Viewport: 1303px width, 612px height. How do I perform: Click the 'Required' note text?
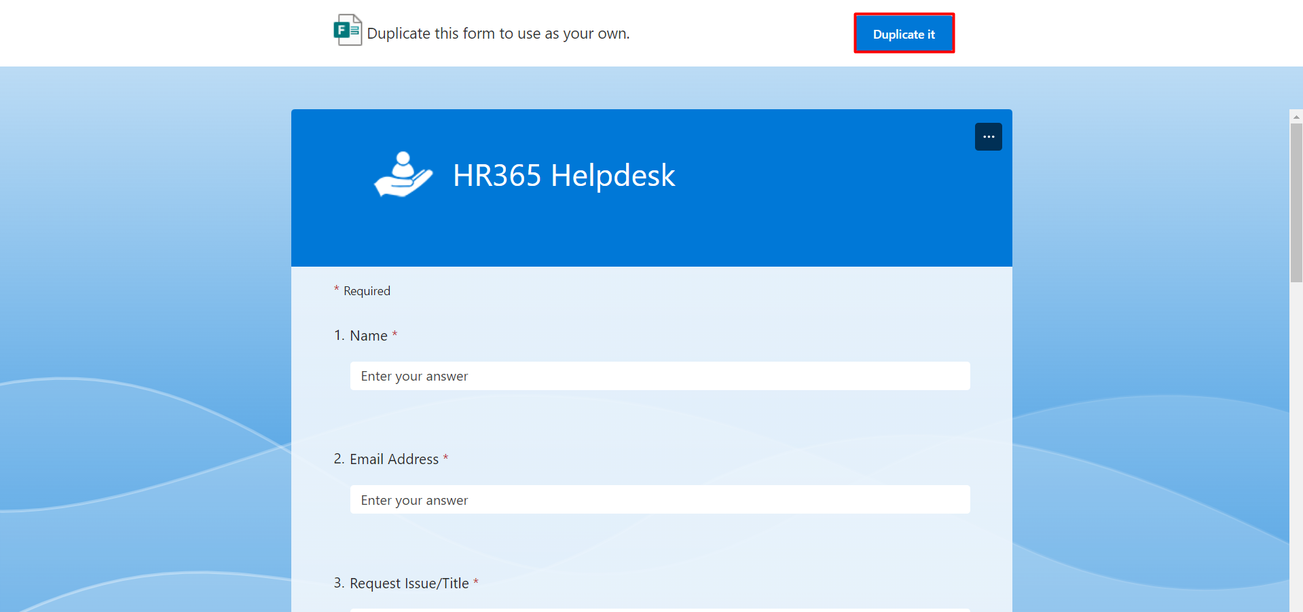[x=367, y=291]
